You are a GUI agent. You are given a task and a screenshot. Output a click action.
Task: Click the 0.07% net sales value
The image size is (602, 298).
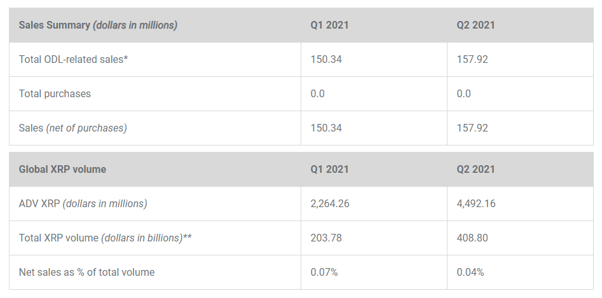[324, 273]
